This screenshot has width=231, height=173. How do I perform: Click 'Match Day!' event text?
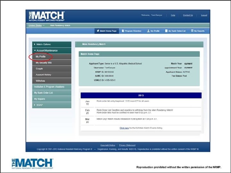127,119
